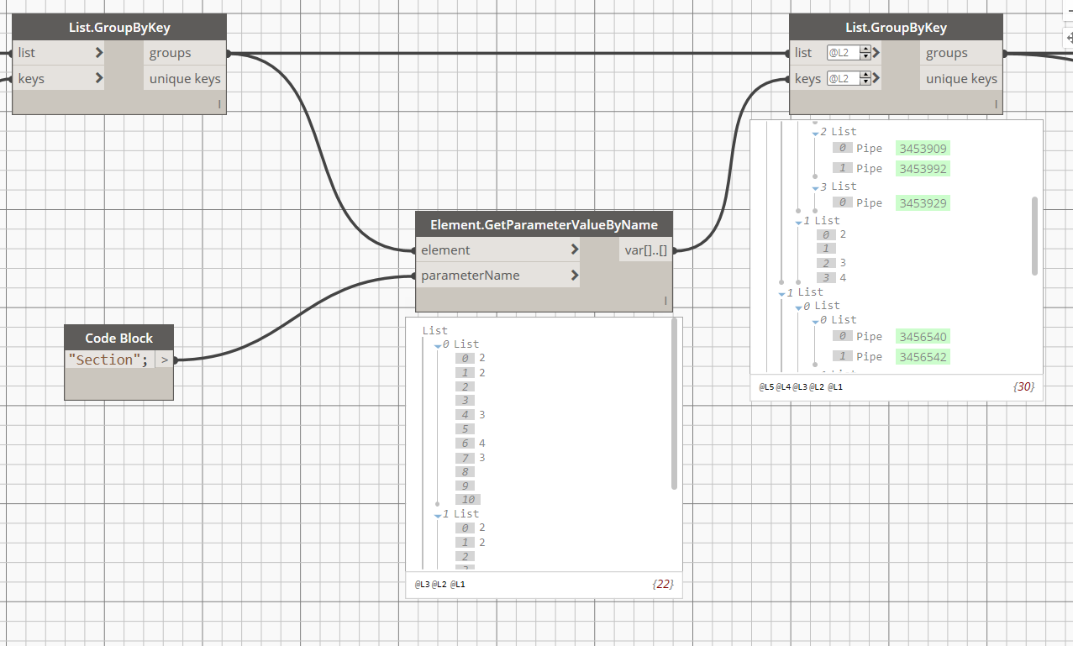The height and width of the screenshot is (646, 1073).
Task: Select Pipe element ID 3453929
Action: point(923,203)
